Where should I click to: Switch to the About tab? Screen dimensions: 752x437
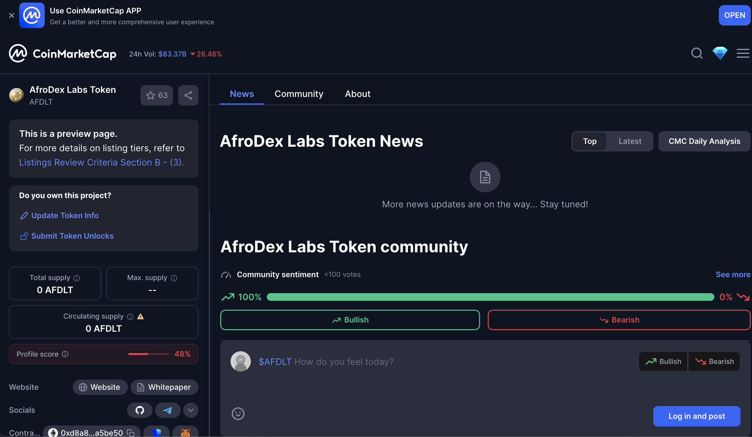pyautogui.click(x=358, y=94)
